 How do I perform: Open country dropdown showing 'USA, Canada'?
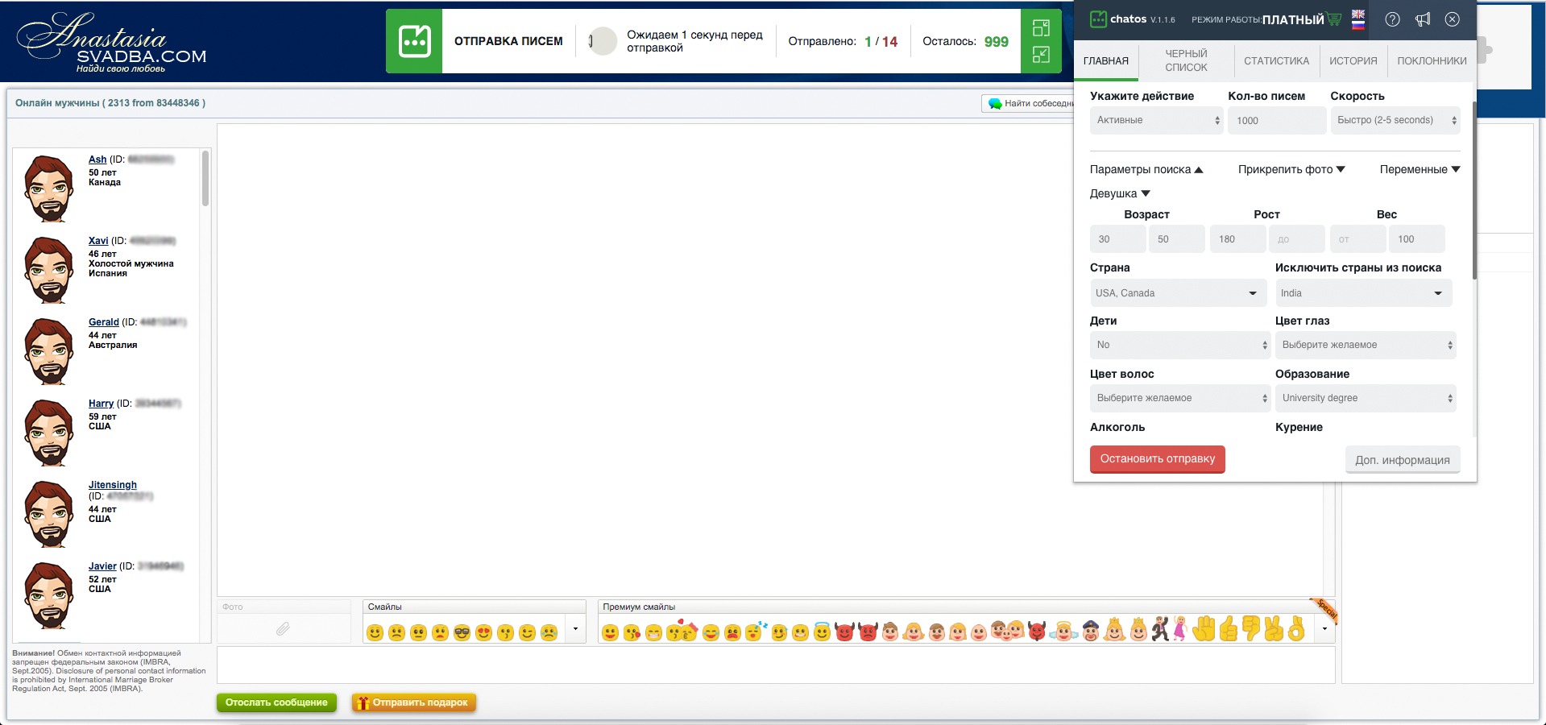[x=1178, y=292]
